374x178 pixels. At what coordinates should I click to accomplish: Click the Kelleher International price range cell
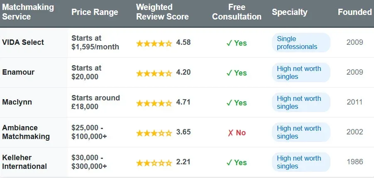(89, 162)
